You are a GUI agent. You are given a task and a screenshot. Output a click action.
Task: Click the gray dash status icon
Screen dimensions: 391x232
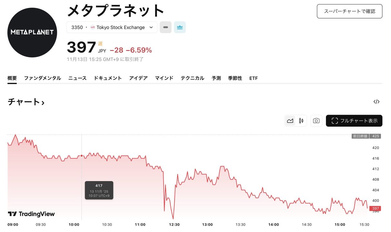pos(166,27)
